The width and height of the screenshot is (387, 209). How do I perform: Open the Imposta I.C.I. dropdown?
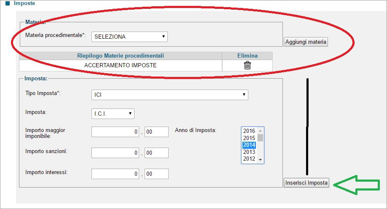113,114
